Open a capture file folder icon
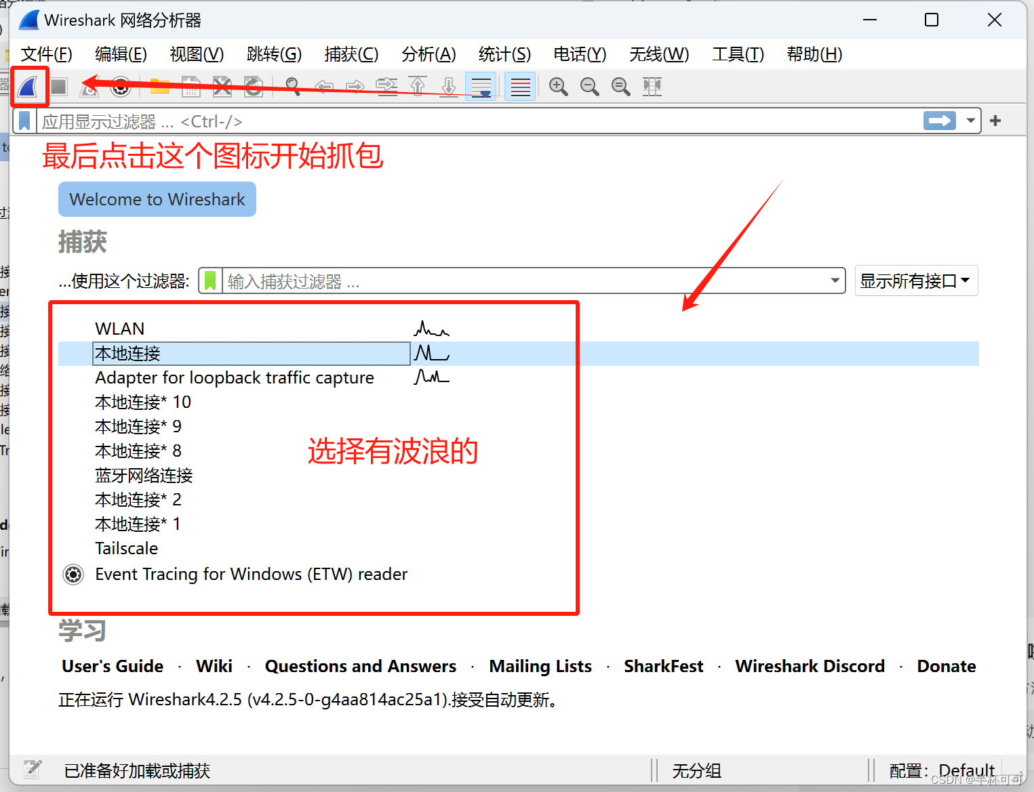This screenshot has width=1034, height=792. click(160, 87)
